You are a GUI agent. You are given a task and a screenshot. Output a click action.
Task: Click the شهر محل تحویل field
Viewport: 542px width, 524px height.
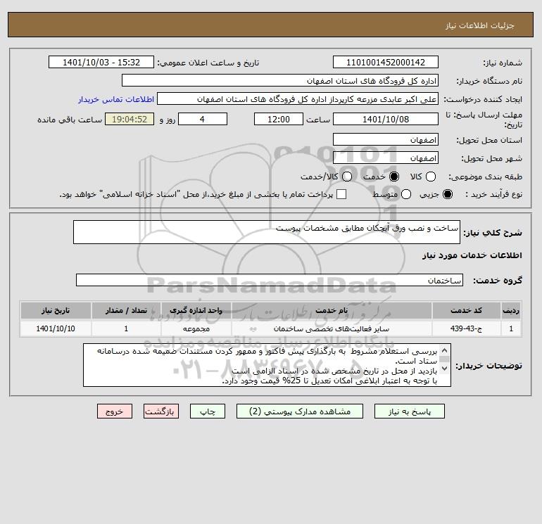pyautogui.click(x=386, y=158)
